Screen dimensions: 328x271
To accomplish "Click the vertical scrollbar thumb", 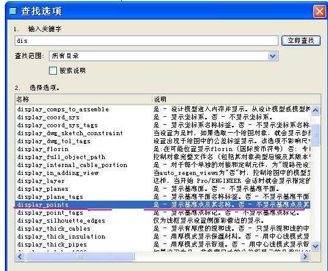I will point(315,135).
